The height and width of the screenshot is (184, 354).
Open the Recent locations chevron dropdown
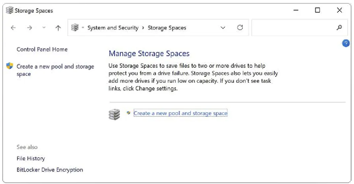[44, 28]
